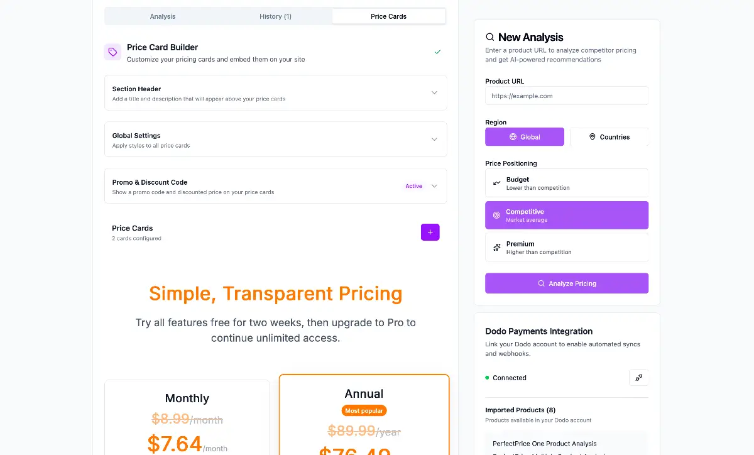Open the History (1) tab
754x455 pixels.
[x=275, y=16]
